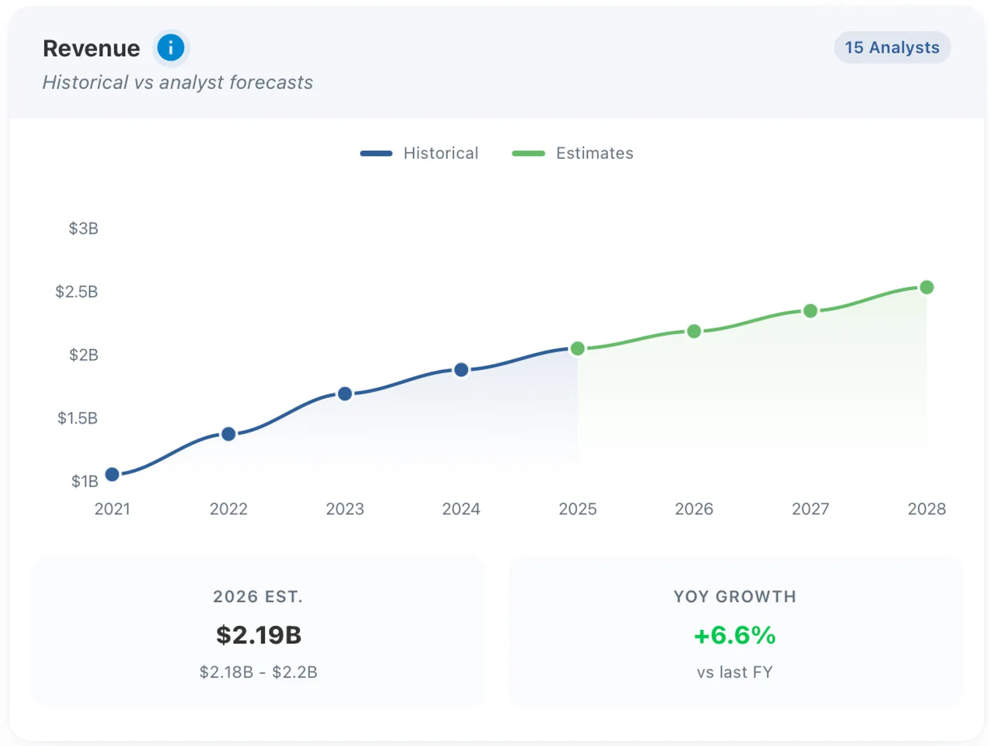This screenshot has height=746, width=989.
Task: Click the '2026 EST.' card heading
Action: point(258,597)
